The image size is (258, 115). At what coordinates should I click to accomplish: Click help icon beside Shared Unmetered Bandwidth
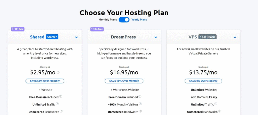point(61,111)
